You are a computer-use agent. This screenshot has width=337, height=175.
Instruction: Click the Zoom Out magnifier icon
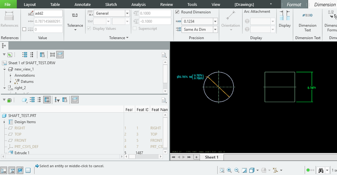click(x=237, y=170)
